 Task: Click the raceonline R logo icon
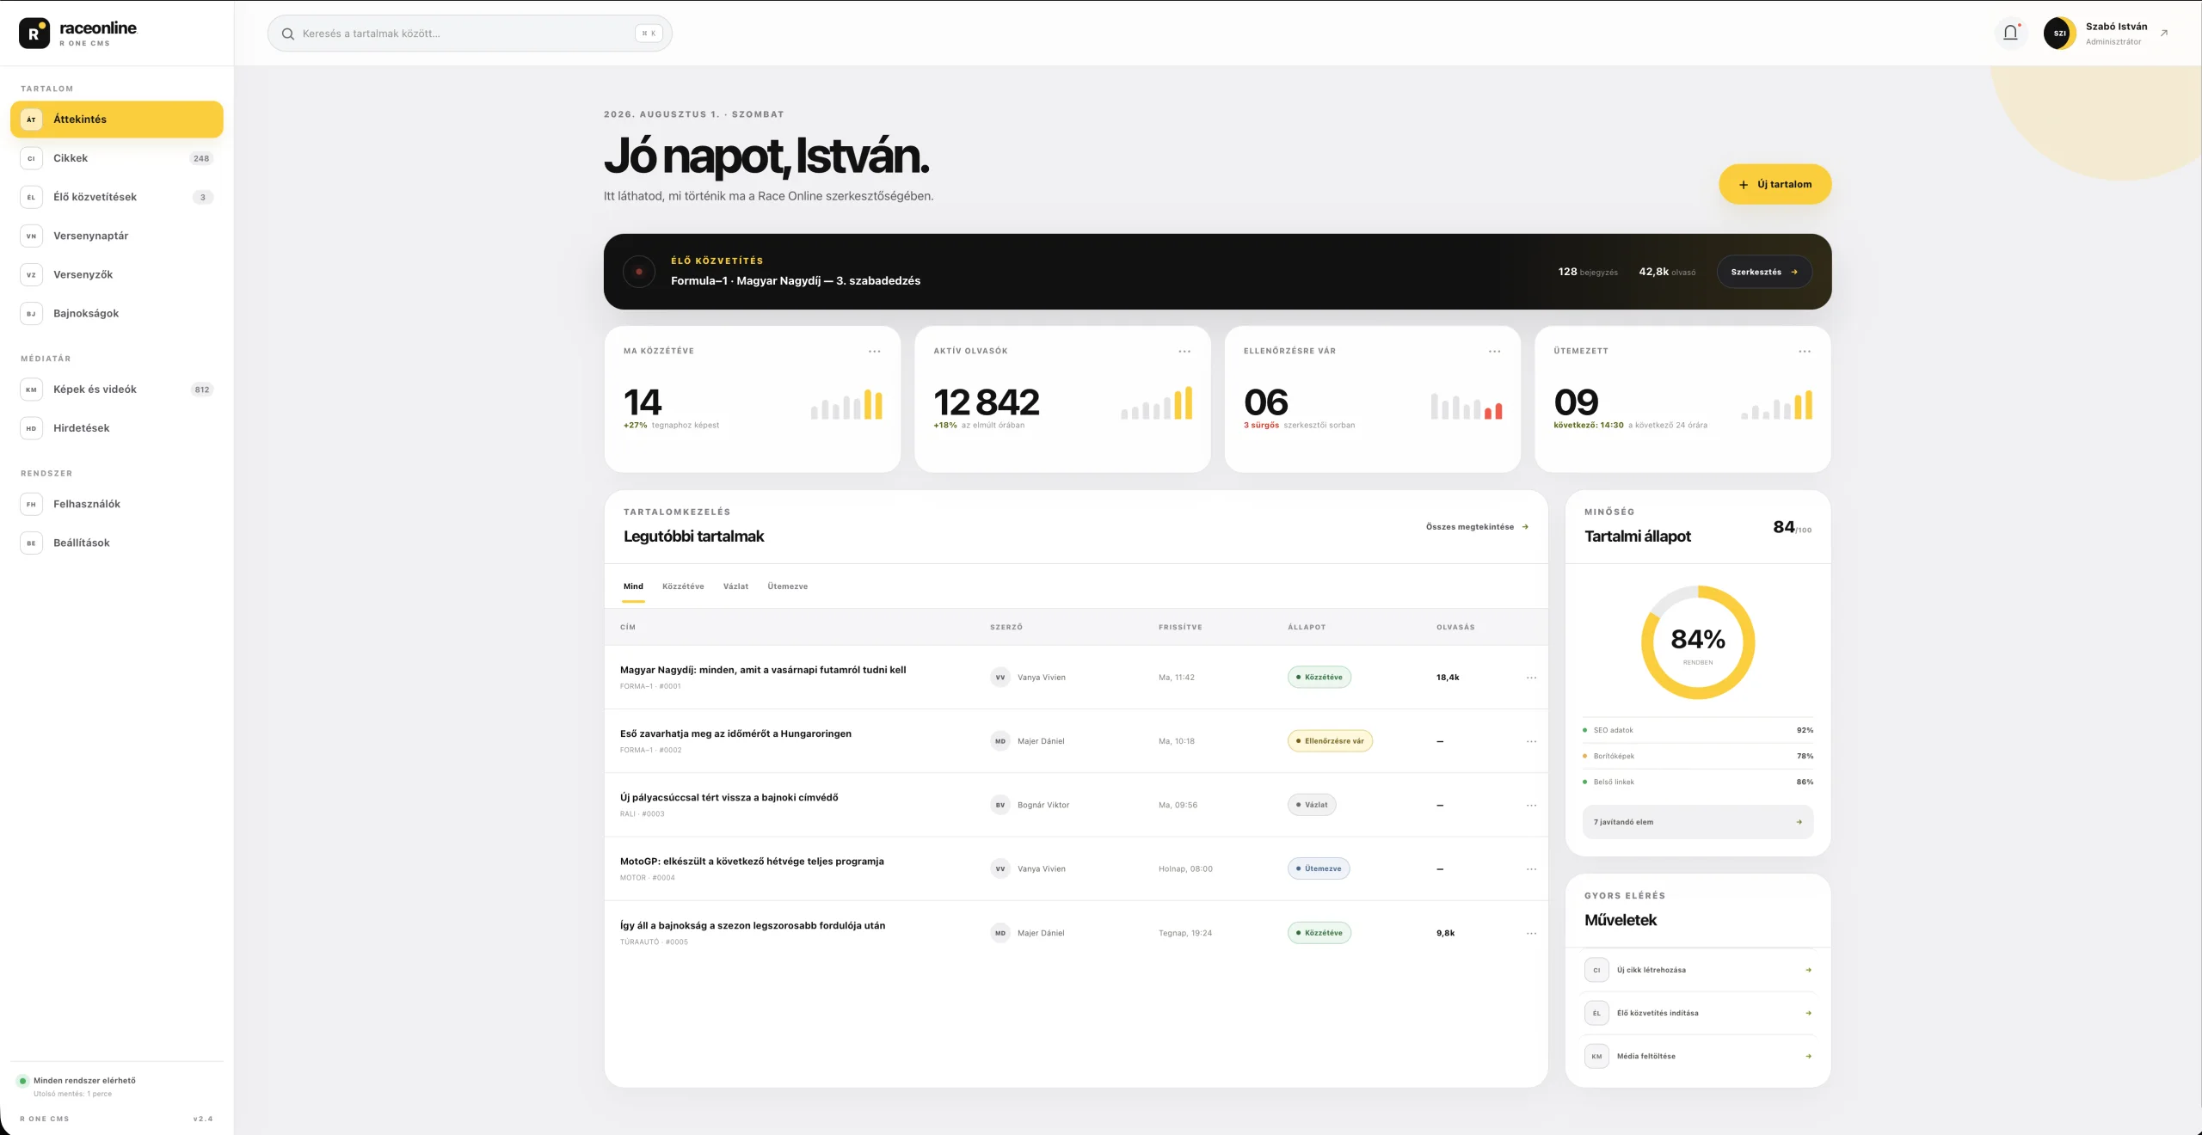[x=34, y=34]
